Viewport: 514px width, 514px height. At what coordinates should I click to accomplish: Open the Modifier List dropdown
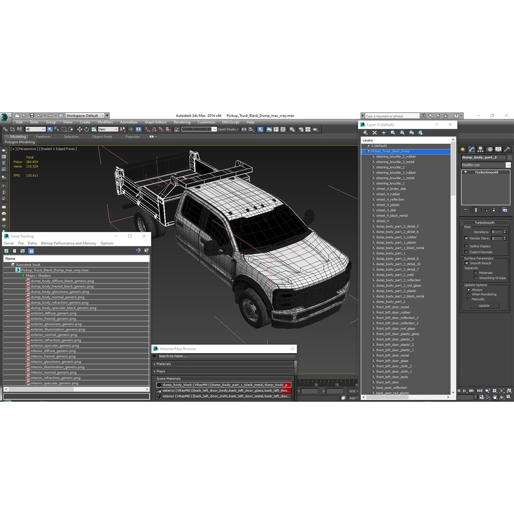pyautogui.click(x=508, y=165)
